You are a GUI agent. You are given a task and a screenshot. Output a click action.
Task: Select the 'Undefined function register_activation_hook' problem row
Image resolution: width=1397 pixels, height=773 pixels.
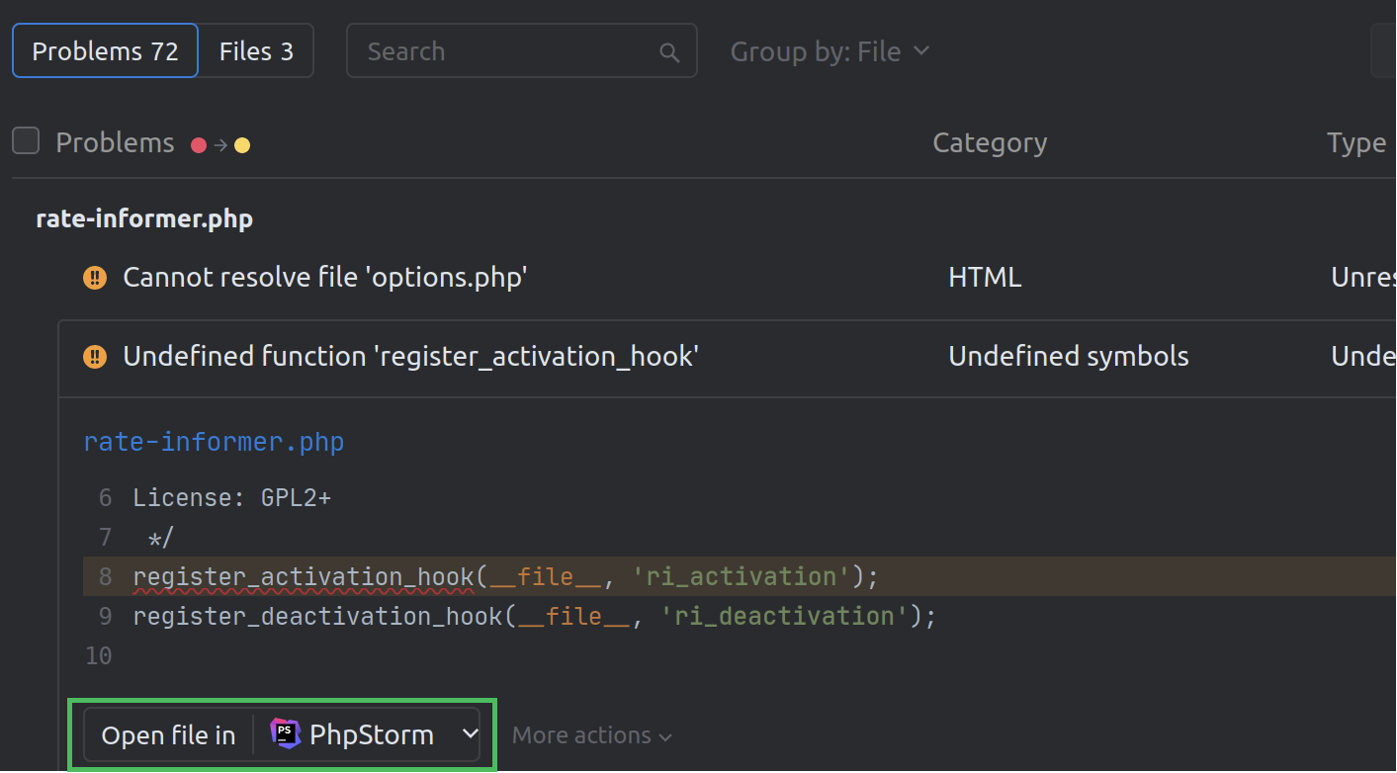[411, 357]
